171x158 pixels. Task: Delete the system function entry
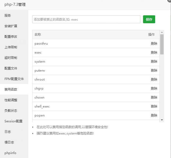154,62
